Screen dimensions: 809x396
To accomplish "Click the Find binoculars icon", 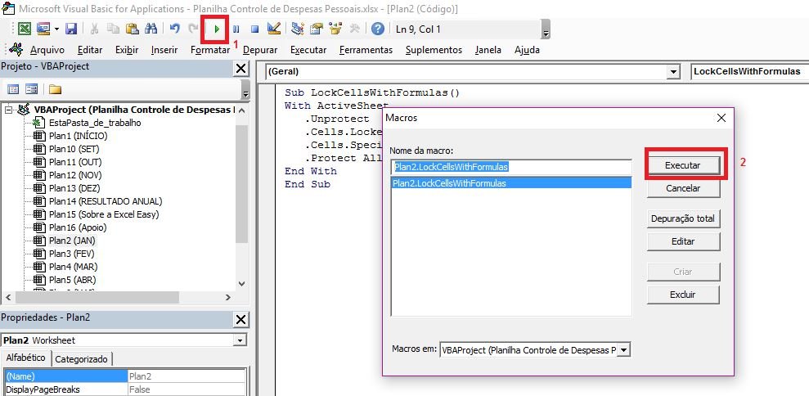I will click(151, 29).
